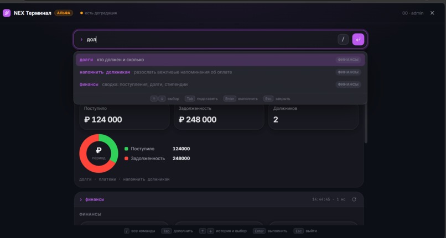Viewport: 446px width, 238px height.
Task: Click the down arrow history hint in bottom bar
Action: click(x=210, y=231)
